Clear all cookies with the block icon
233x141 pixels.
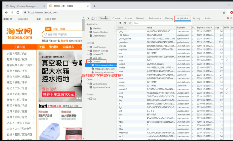tap(125, 23)
